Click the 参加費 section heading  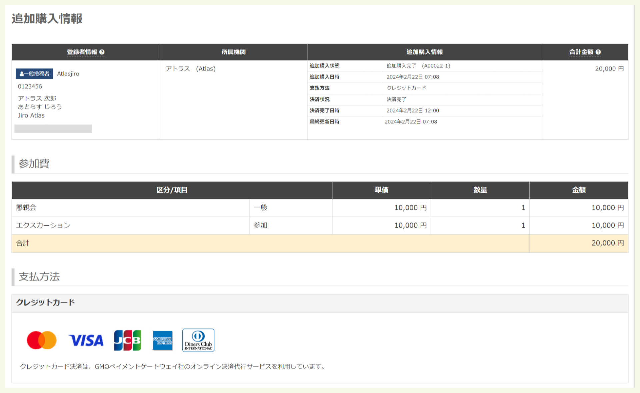[34, 164]
